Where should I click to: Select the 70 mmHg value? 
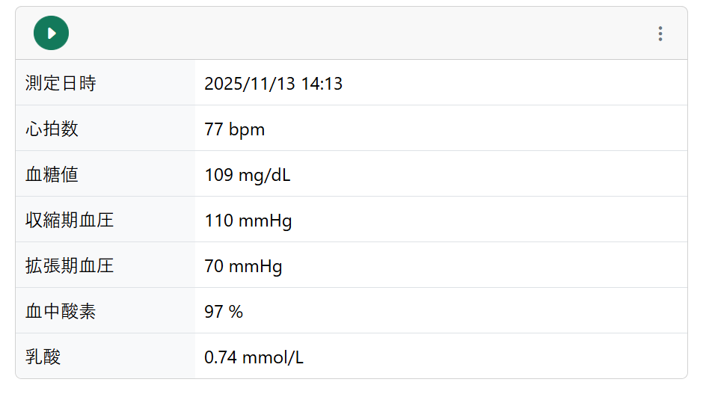click(x=243, y=267)
